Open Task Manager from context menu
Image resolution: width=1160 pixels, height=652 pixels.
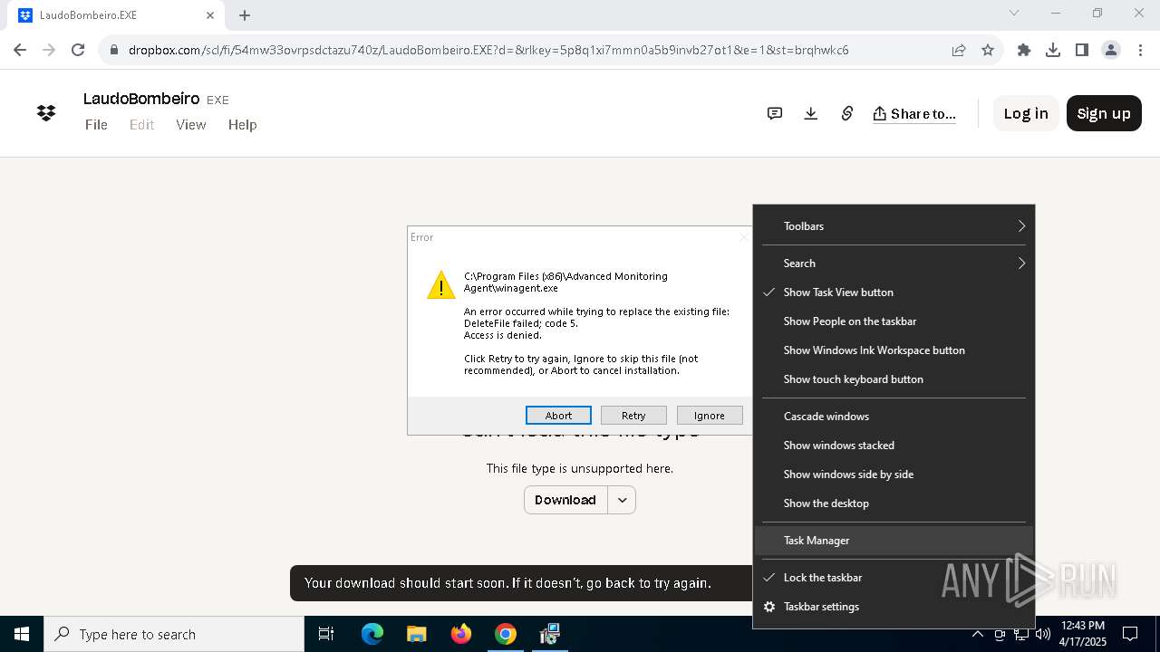894,540
